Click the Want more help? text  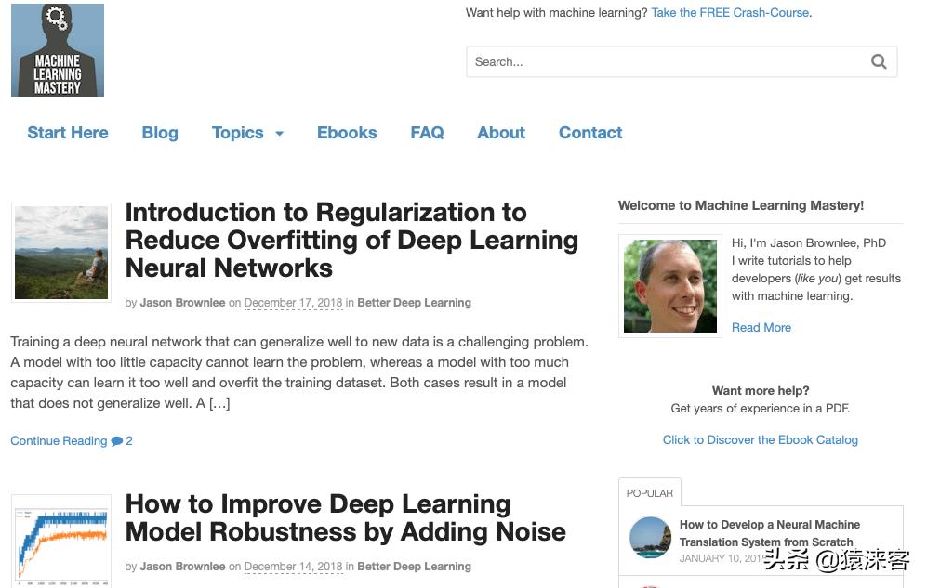point(761,390)
